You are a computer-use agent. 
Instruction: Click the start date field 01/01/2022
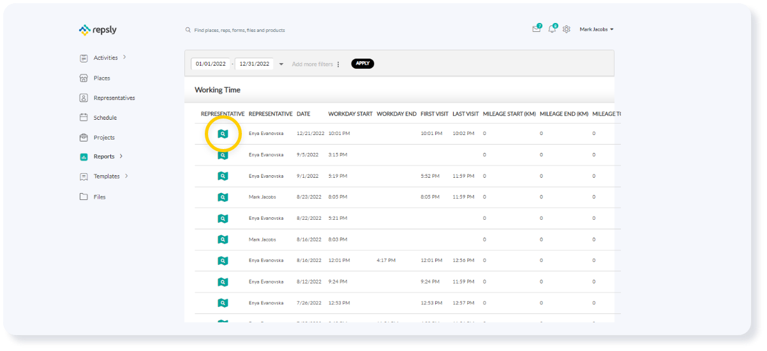point(211,64)
